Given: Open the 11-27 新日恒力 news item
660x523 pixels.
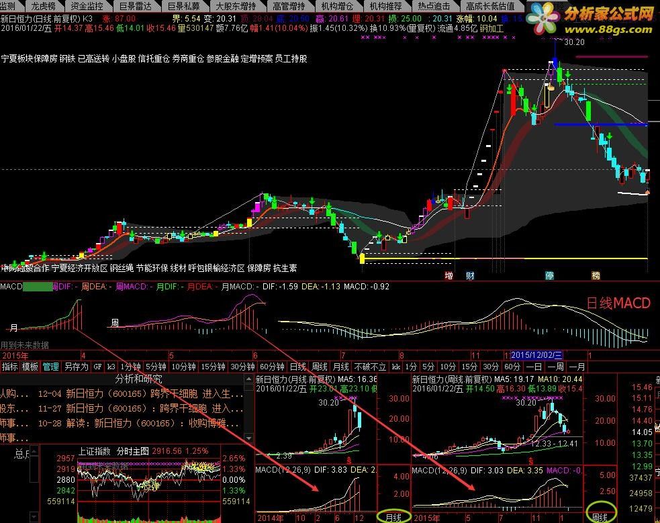Looking at the screenshot, I should tap(140, 408).
